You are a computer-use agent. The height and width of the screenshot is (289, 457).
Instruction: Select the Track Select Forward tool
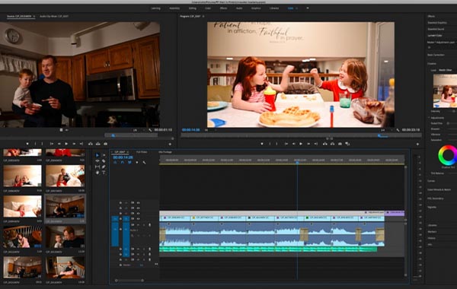tap(104, 155)
